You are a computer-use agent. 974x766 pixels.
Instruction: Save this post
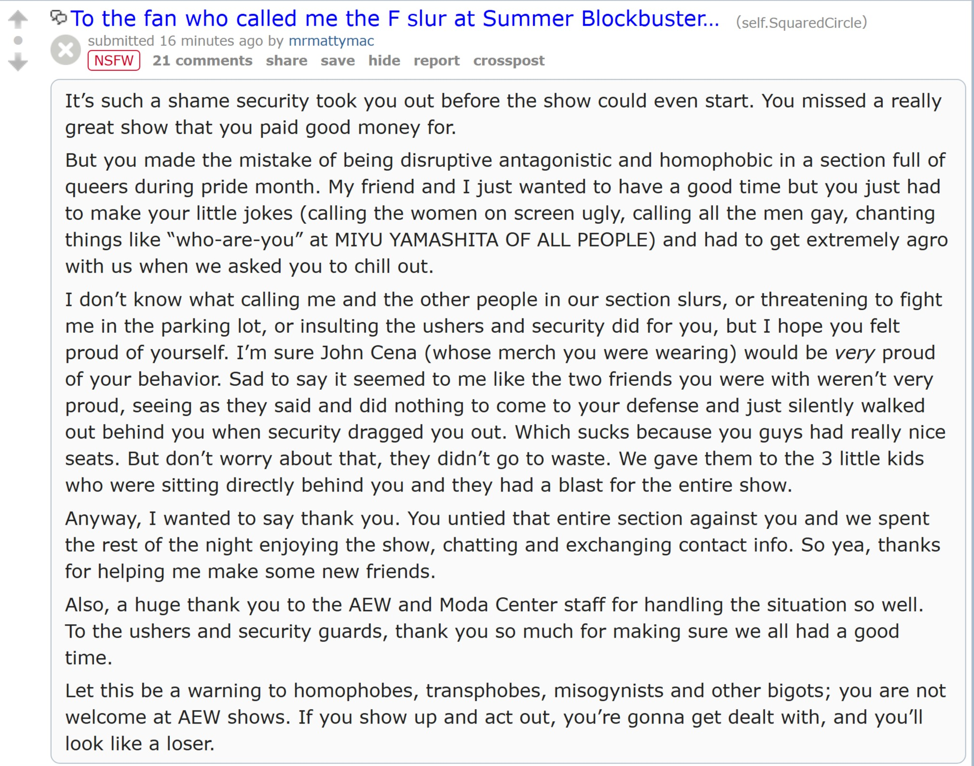(x=338, y=61)
